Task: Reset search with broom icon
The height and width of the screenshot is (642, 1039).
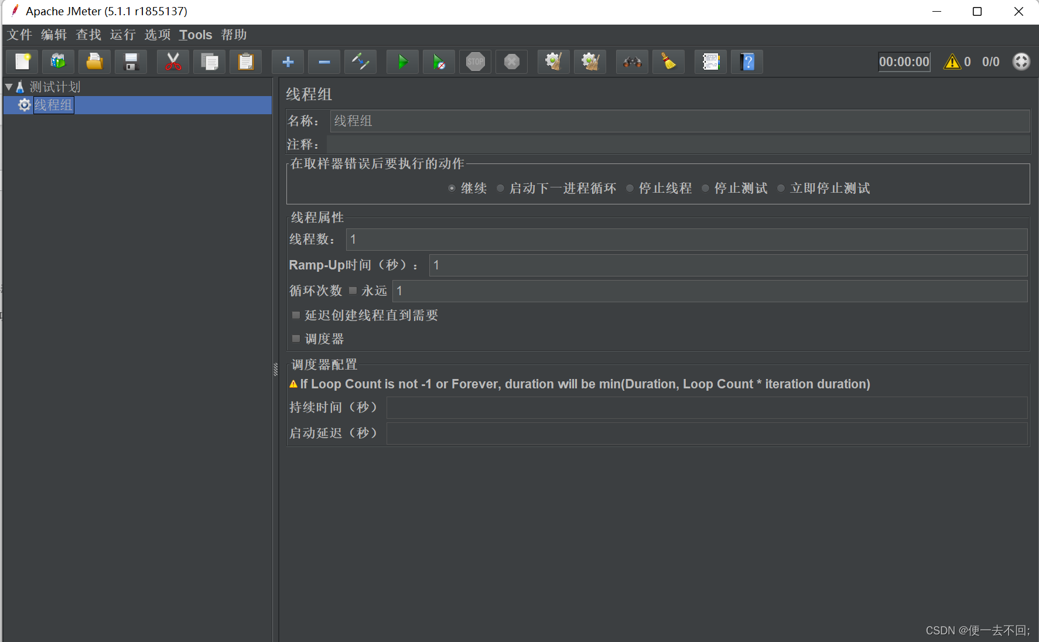Action: pos(669,62)
